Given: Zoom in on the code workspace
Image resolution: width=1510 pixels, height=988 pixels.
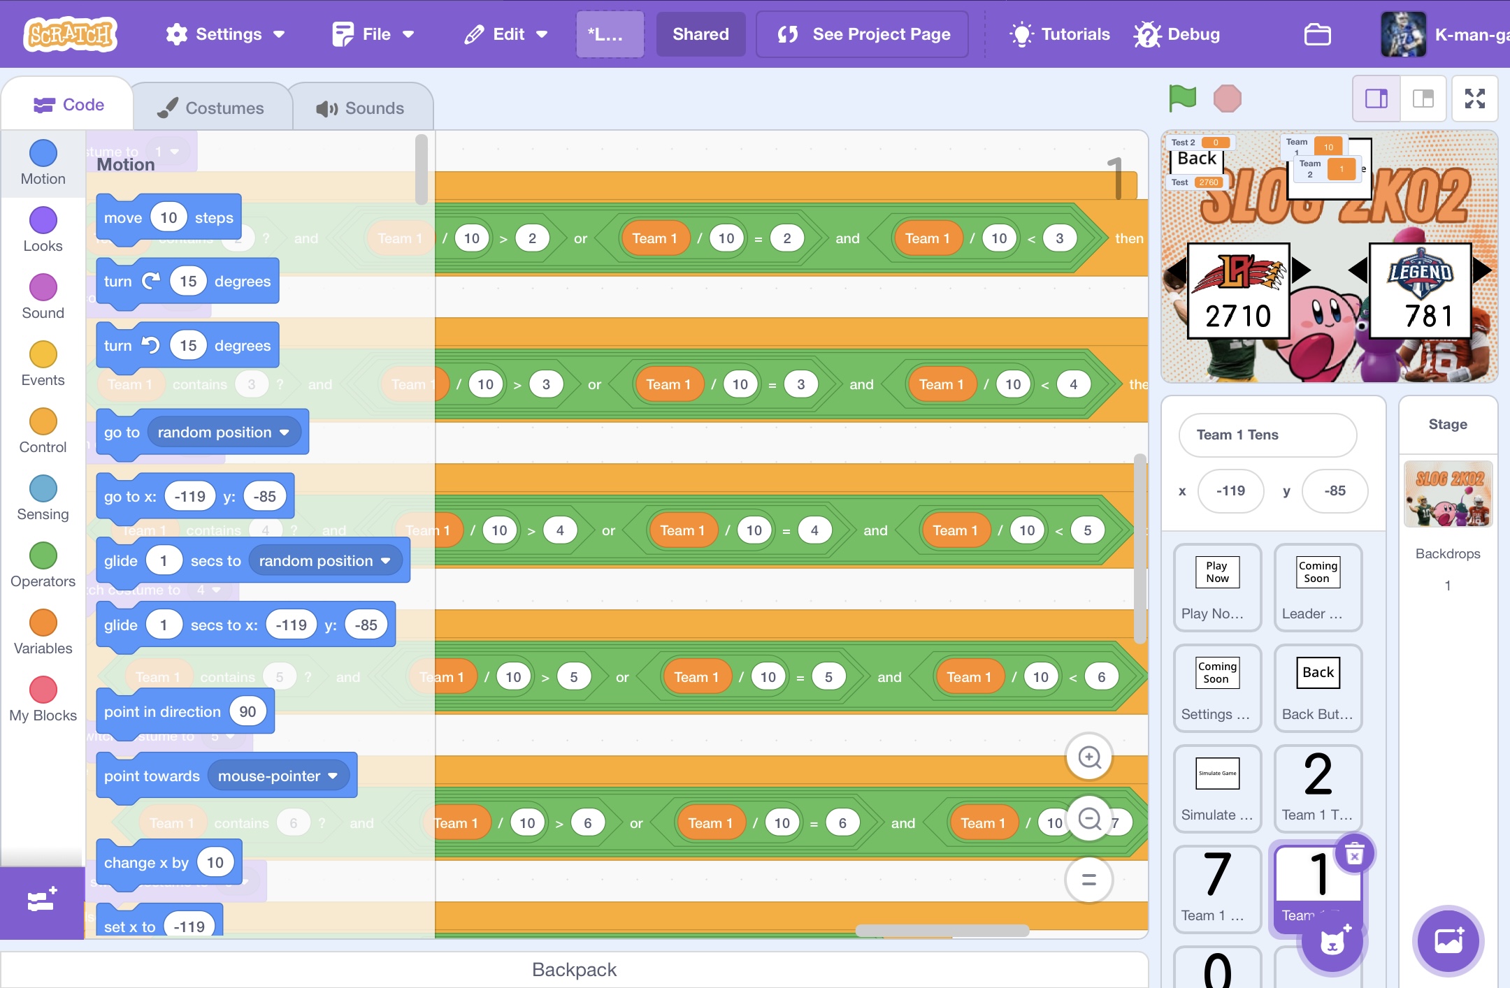Looking at the screenshot, I should [x=1089, y=757].
